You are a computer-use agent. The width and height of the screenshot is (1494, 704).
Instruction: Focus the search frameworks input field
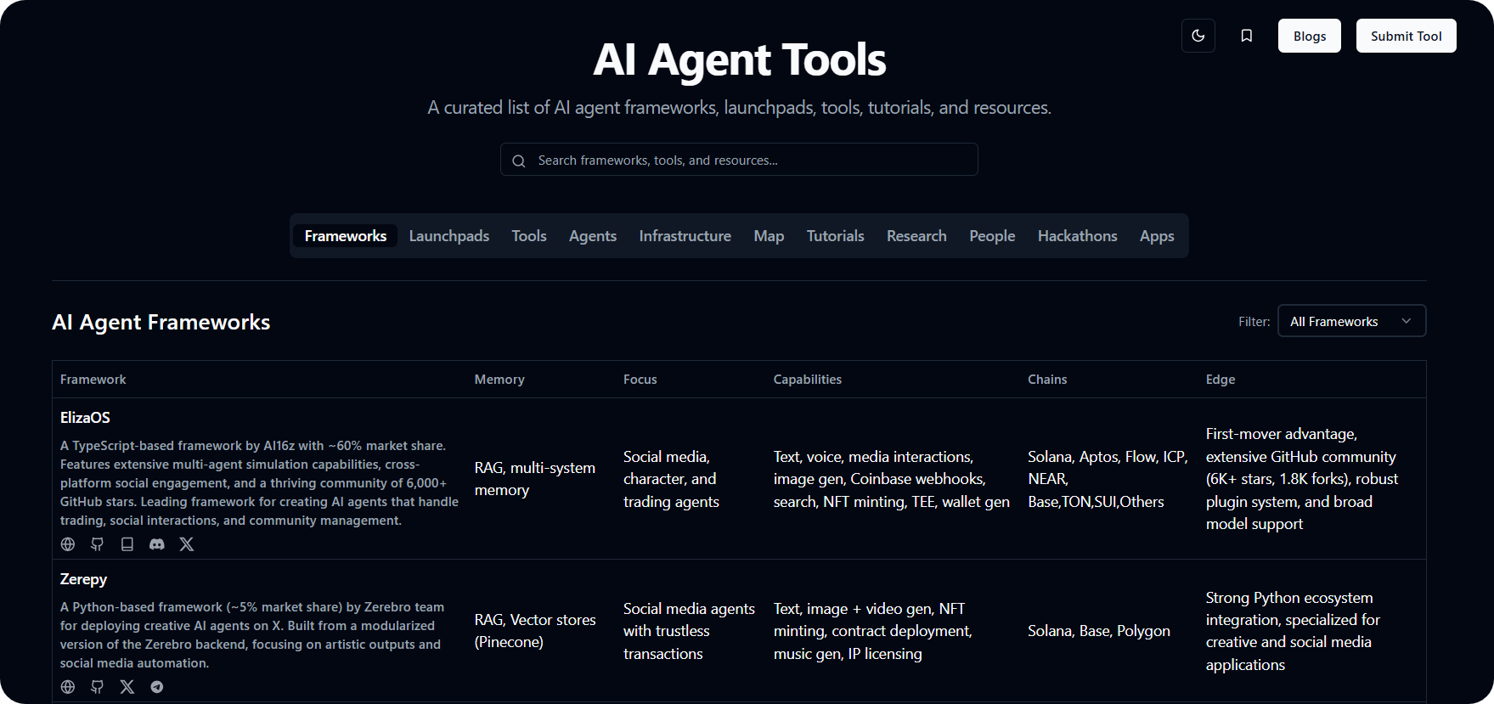point(739,160)
